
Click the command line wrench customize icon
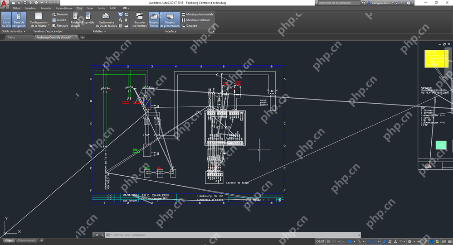tap(102, 235)
